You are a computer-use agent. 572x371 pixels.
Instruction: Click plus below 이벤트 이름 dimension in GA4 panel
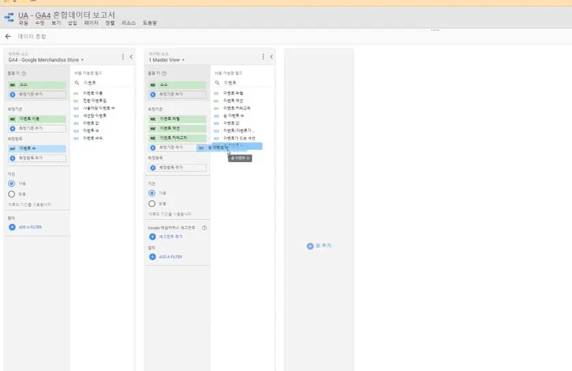[x=12, y=128]
